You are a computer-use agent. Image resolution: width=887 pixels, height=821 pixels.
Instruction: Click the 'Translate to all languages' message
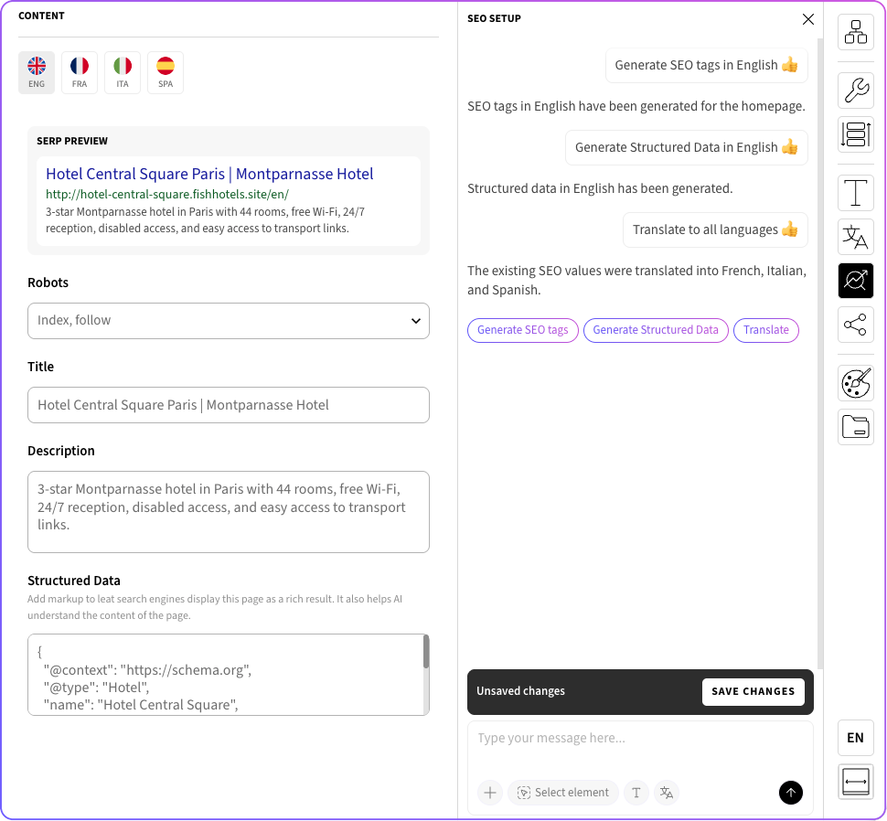(x=716, y=229)
